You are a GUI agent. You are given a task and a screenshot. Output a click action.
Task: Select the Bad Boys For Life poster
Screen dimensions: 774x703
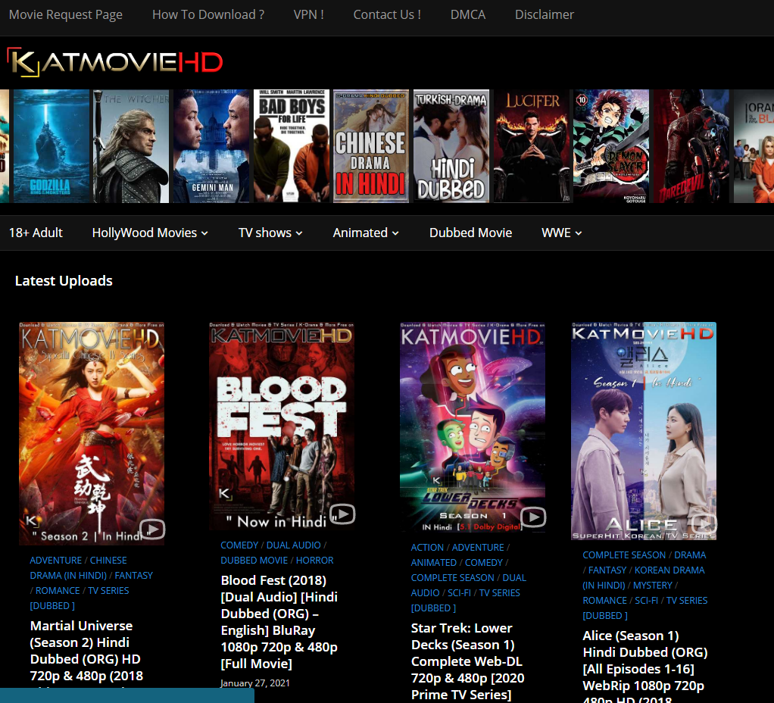[292, 146]
